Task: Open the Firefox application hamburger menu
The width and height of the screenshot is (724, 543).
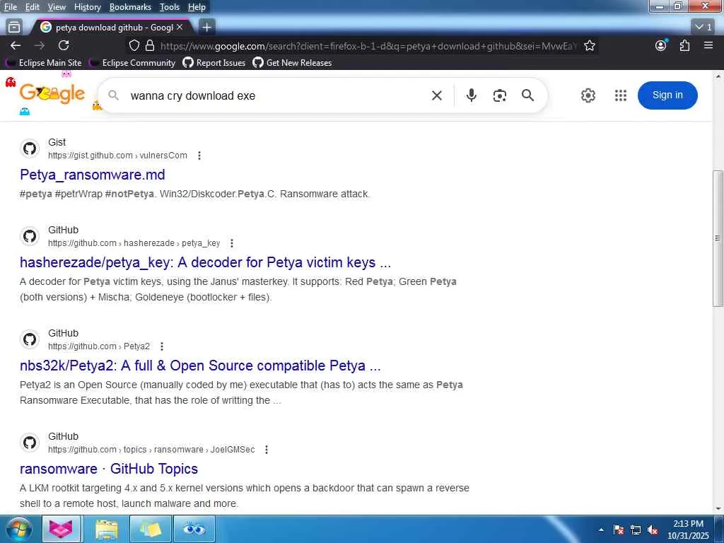Action: click(708, 45)
